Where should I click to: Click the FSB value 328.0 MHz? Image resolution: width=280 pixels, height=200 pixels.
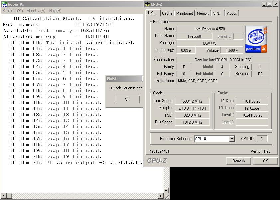[x=192, y=115]
